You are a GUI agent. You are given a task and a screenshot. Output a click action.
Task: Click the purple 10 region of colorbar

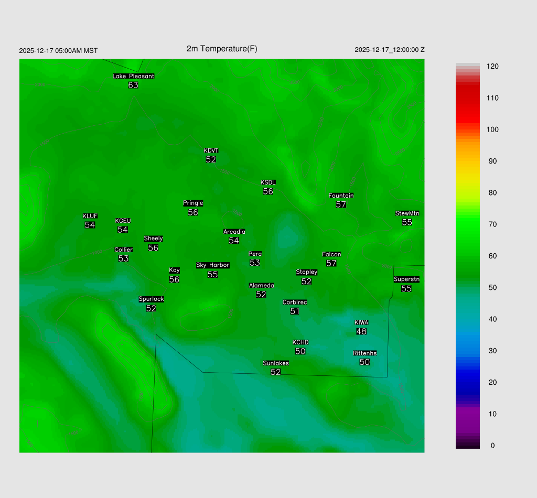[x=467, y=414]
